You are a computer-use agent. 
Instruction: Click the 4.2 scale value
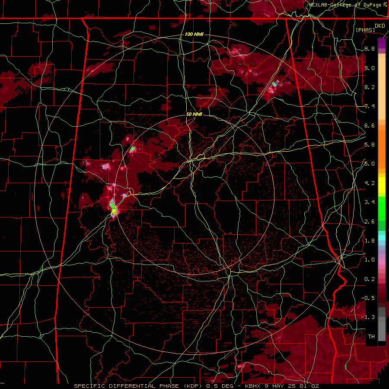point(370,183)
